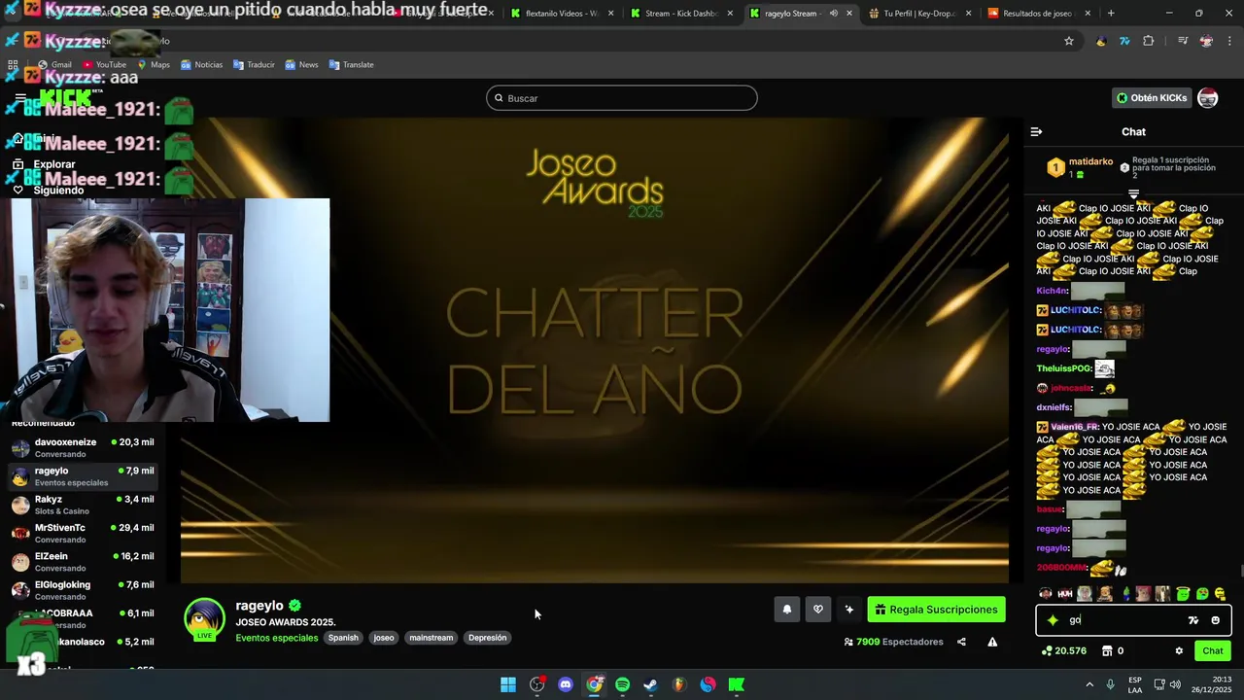
Task: Click the report warning triangle icon
Action: (x=992, y=642)
